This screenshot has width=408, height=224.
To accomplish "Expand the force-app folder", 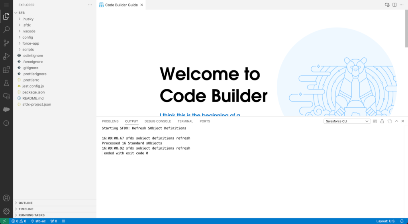I will click(55, 43).
